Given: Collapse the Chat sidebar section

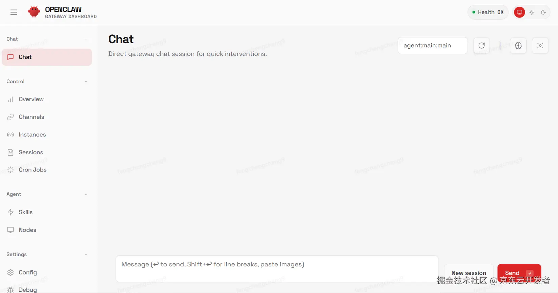Looking at the screenshot, I should pos(86,39).
